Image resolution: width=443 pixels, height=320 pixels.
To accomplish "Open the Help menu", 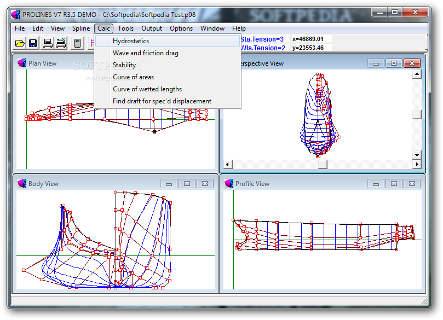I will 239,28.
